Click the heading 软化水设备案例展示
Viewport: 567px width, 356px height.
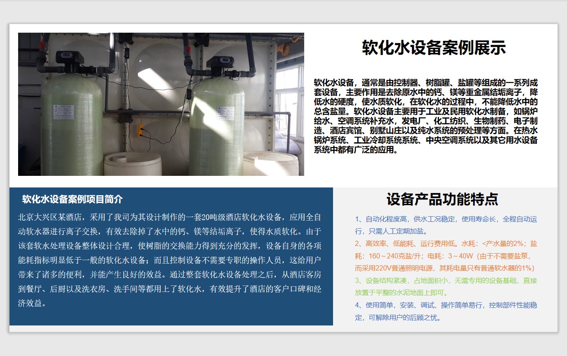coord(434,48)
